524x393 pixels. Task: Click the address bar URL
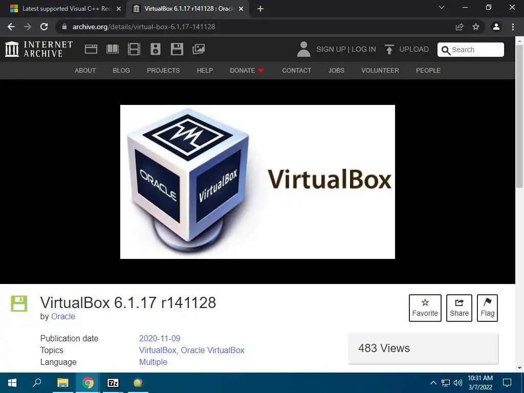point(144,27)
